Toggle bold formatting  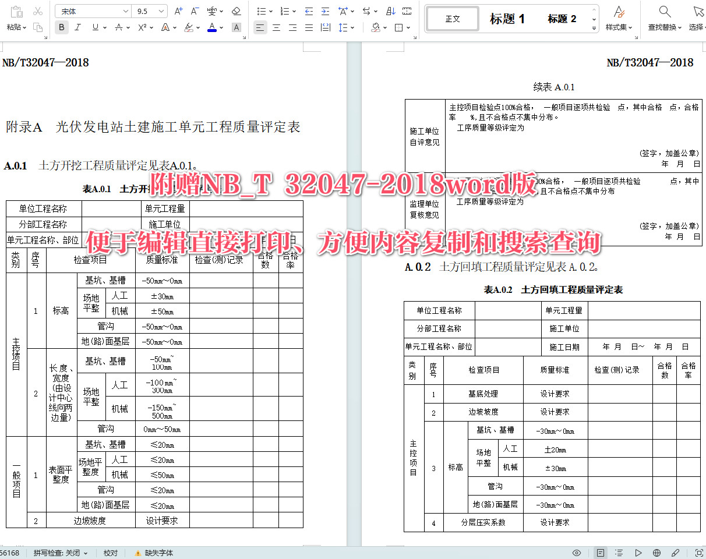(x=61, y=27)
